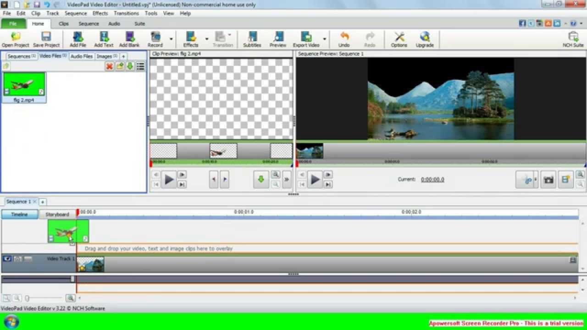Image resolution: width=587 pixels, height=330 pixels.
Task: Select the flg 2.mp4 thumbnail in bin
Action: [24, 87]
